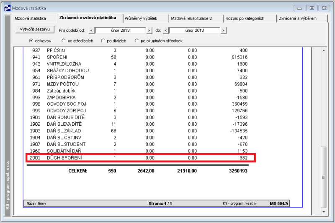This screenshot has width=335, height=223.
Task: Click the Mzdová statistika app icon in title bar
Action: tap(7, 8)
